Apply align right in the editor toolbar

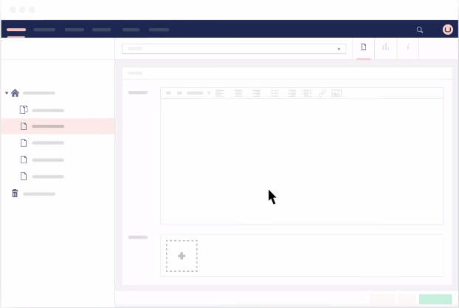pos(256,93)
